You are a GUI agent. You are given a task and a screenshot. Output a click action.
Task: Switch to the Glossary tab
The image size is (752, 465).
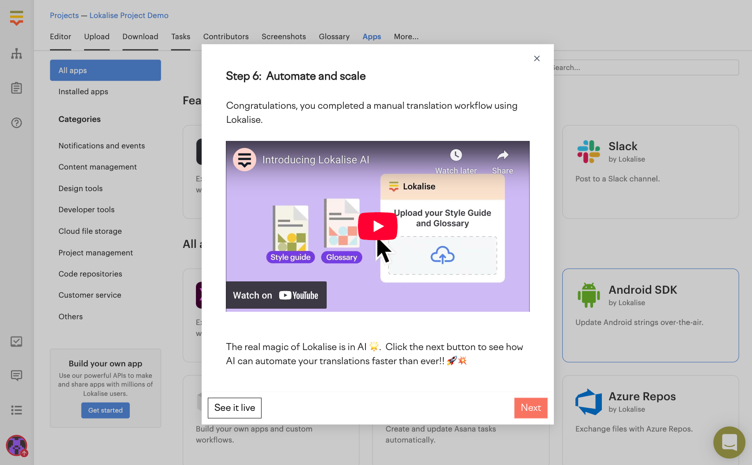[334, 37]
